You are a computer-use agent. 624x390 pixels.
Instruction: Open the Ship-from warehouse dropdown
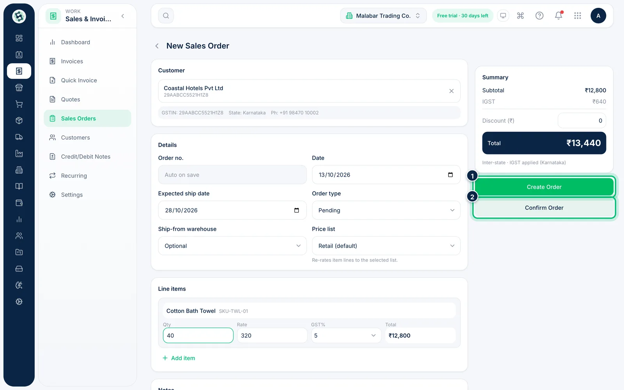click(232, 246)
